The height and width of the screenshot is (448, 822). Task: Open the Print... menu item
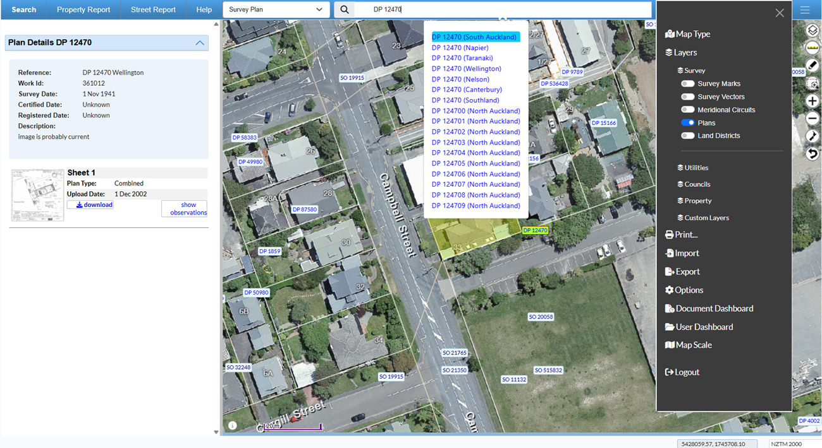pos(682,235)
